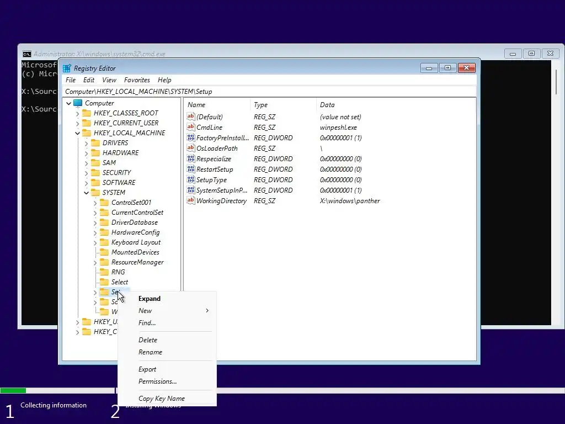Choose Copy Key Name in context menu
This screenshot has height=424, width=565.
(167, 399)
